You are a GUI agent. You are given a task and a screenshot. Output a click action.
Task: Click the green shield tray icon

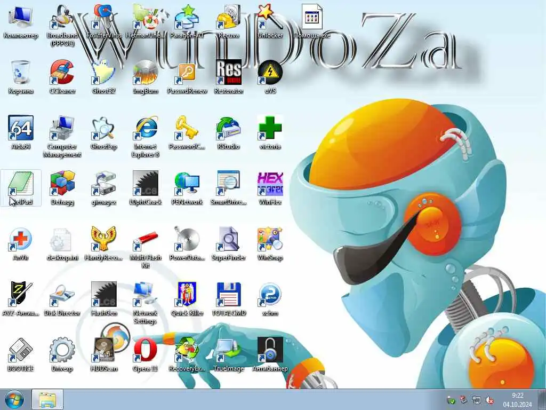451,400
